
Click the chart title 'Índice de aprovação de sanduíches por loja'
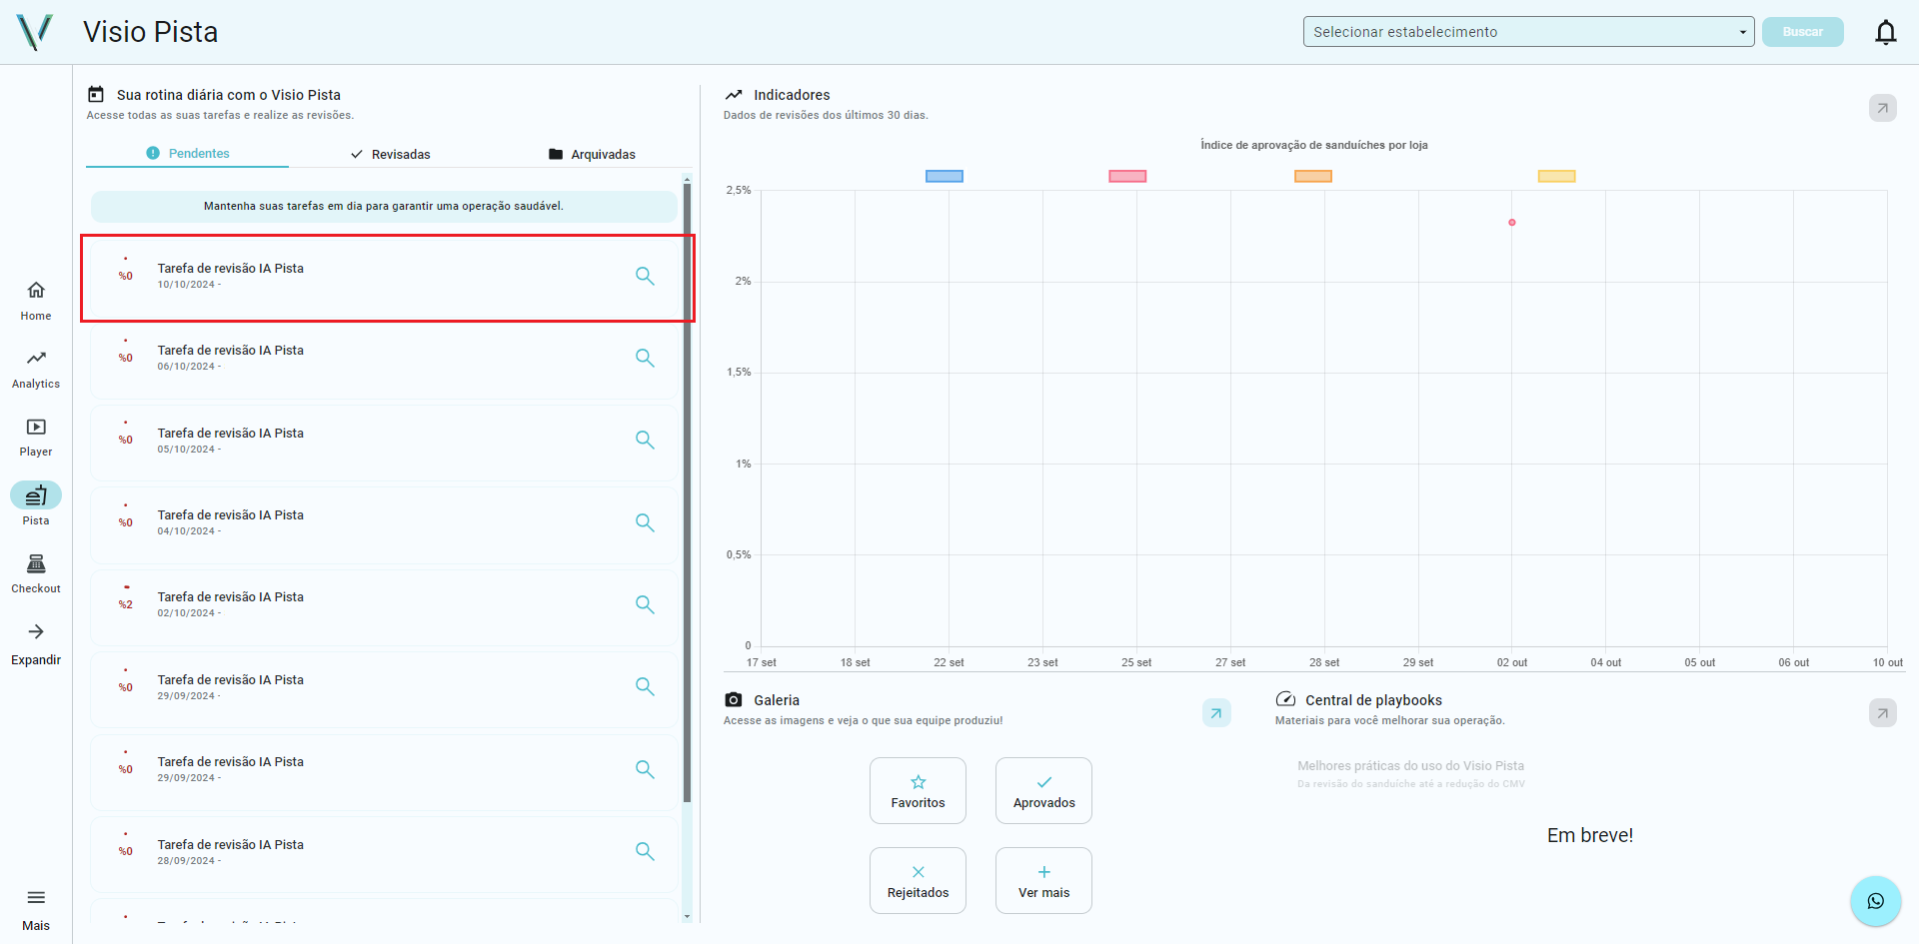[1314, 146]
